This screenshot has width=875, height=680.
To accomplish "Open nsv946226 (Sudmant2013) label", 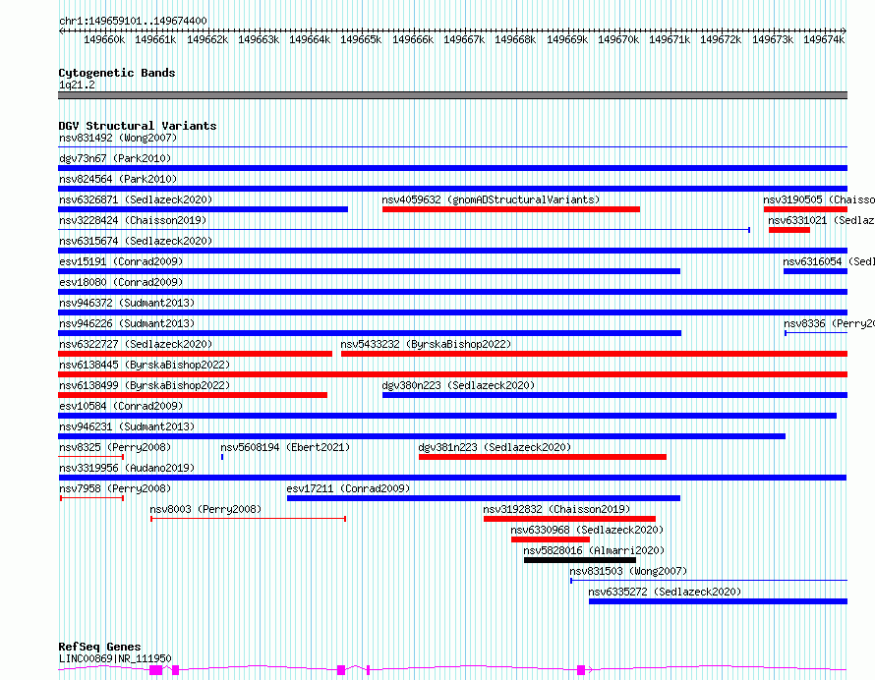I will (x=127, y=323).
